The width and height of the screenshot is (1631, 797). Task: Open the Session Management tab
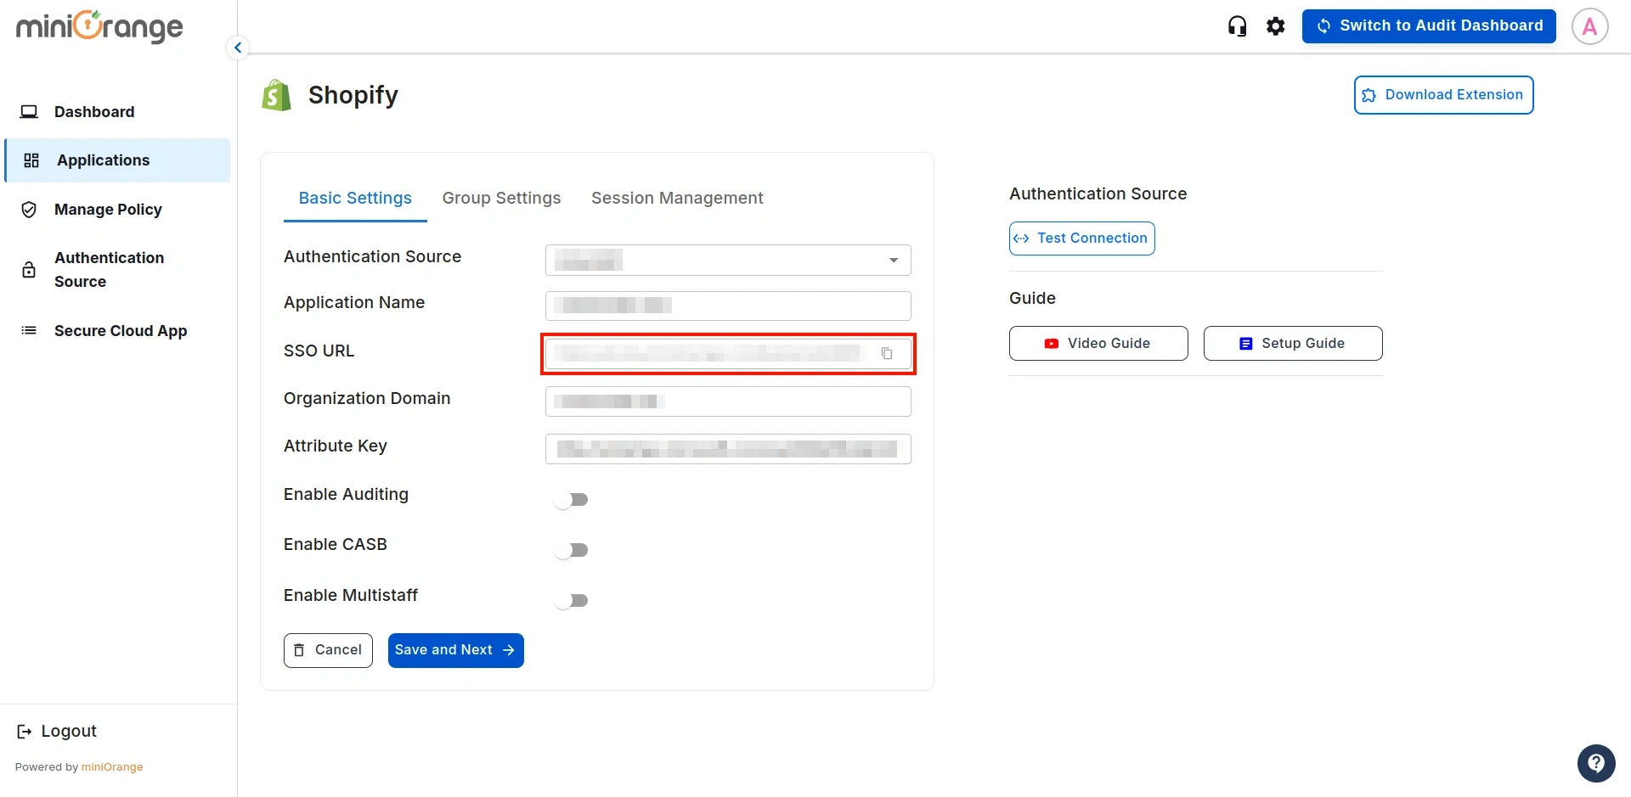677,198
